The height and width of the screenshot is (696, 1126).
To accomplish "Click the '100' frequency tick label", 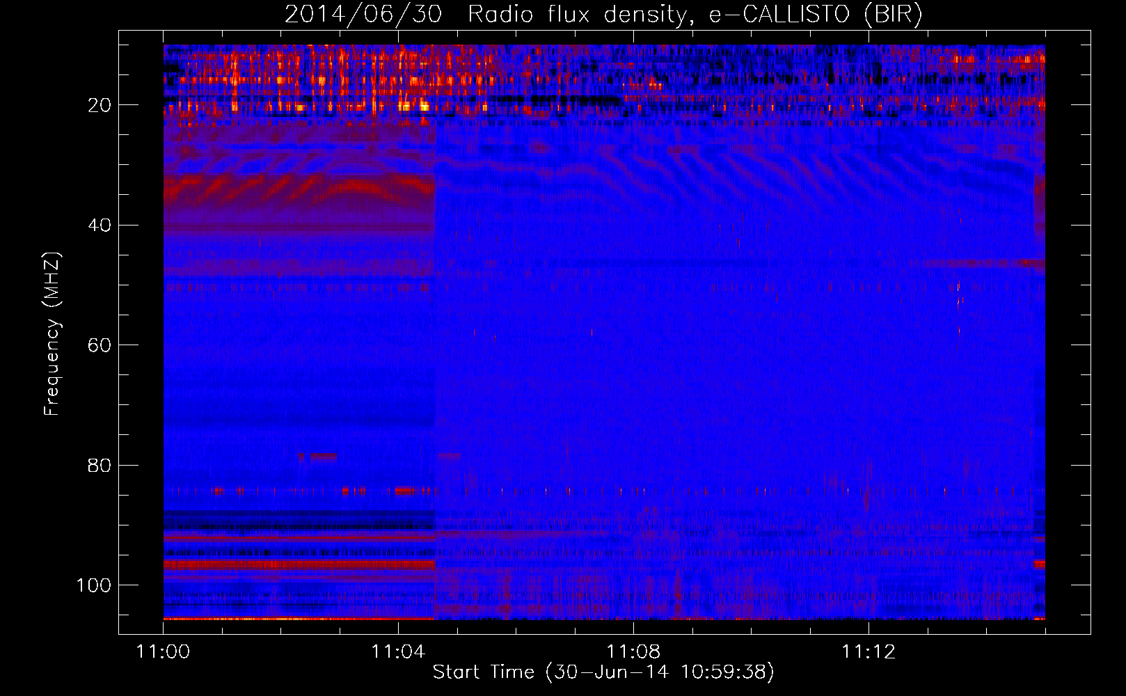I will coord(94,585).
